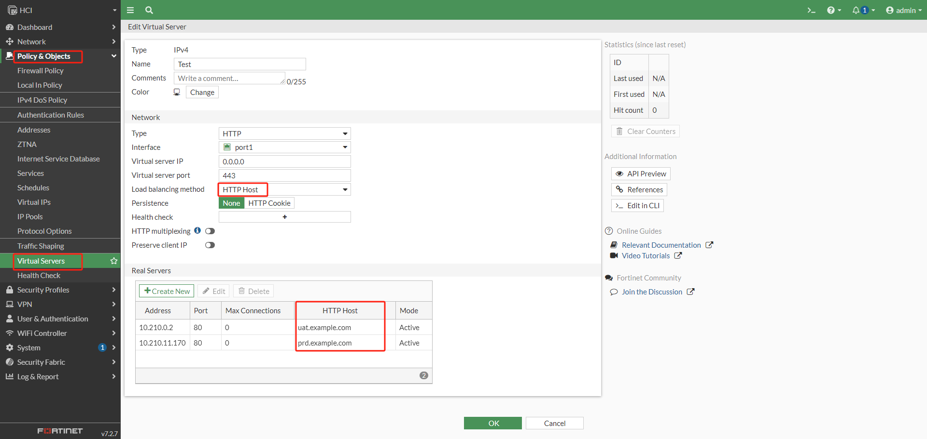Open the global search magnifier

(149, 10)
